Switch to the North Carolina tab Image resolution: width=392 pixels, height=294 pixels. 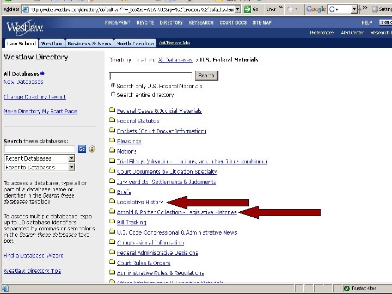pos(135,44)
